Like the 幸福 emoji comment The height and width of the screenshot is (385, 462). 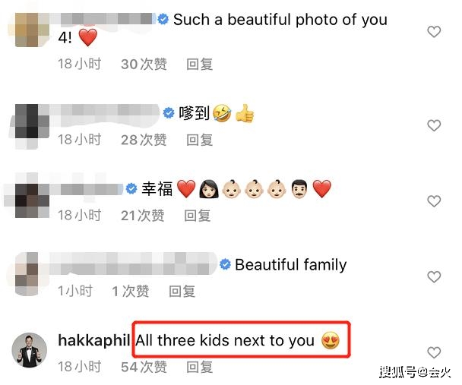point(434,201)
